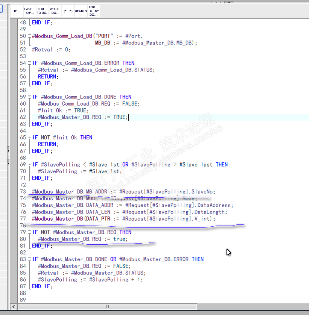Click 'RETURN;' on line 66
The height and width of the screenshot is (315, 309).
(x=48, y=144)
